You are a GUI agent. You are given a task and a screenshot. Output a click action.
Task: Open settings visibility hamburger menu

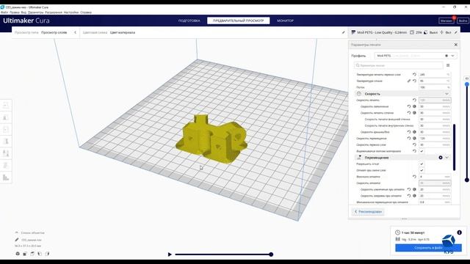(448, 65)
